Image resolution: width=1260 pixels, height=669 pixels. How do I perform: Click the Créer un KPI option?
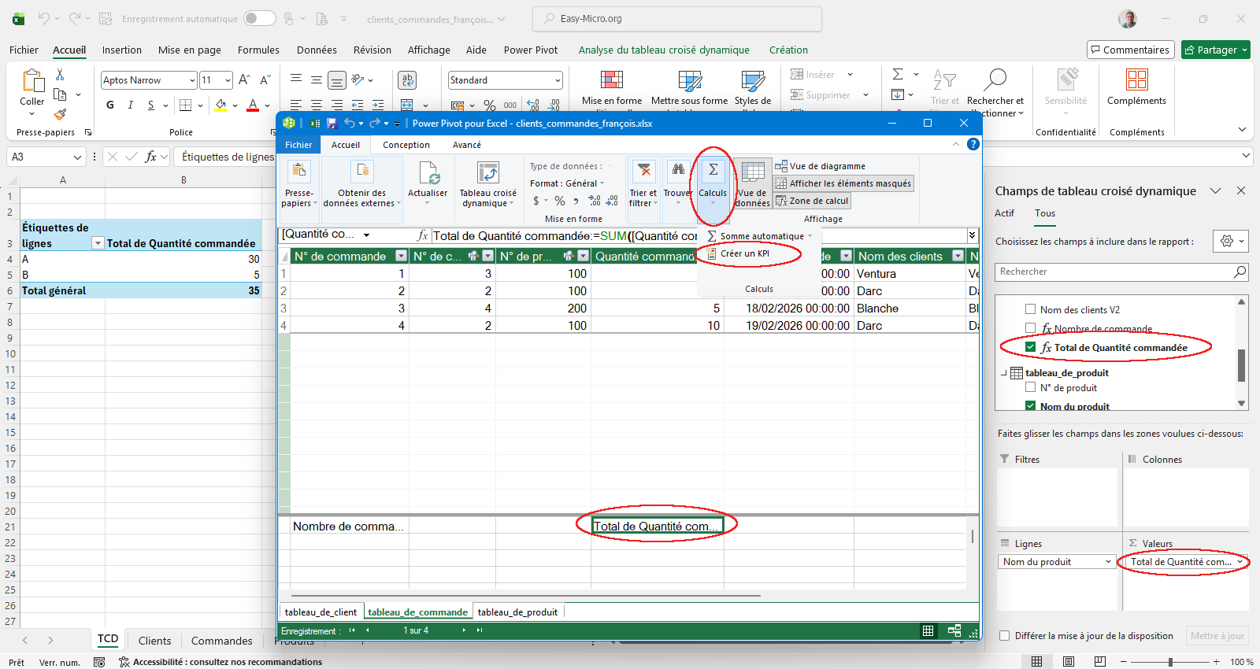(744, 253)
